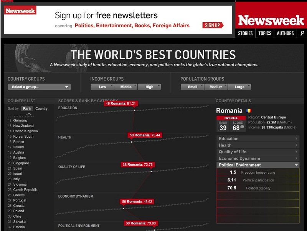Toggle the Low income group filter
This screenshot has width=307, height=231.
102,87
